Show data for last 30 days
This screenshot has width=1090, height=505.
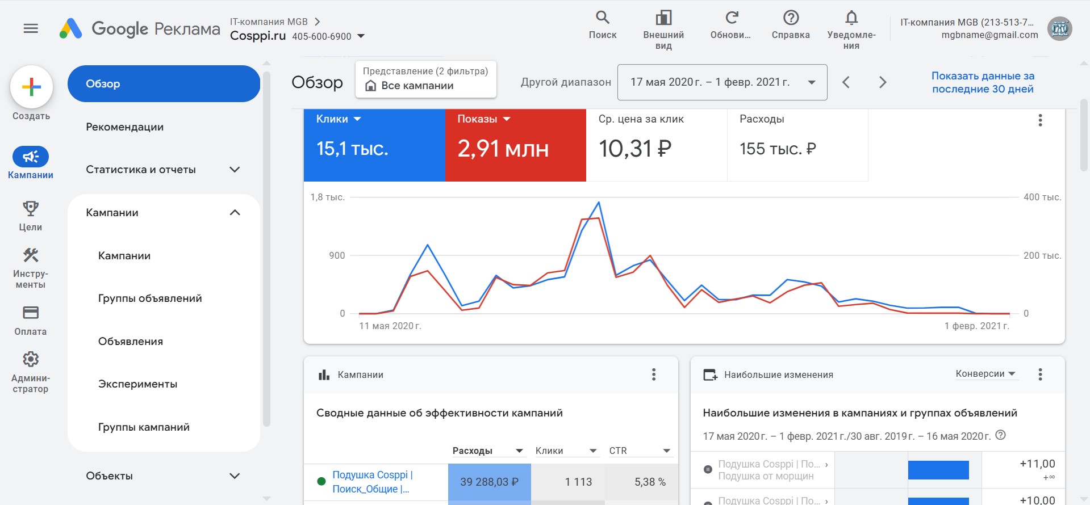click(983, 82)
